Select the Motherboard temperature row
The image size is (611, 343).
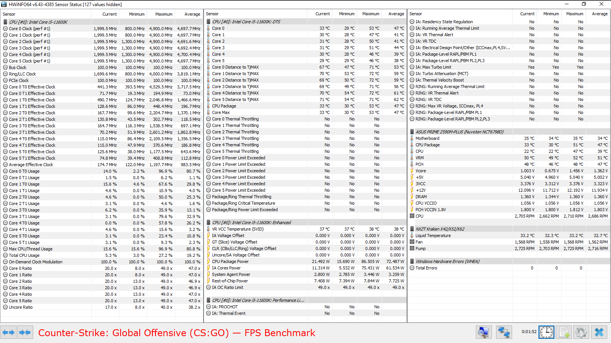pos(509,138)
